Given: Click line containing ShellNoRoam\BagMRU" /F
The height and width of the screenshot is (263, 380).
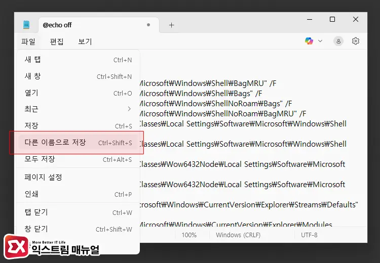Looking at the screenshot, I should point(223,114).
